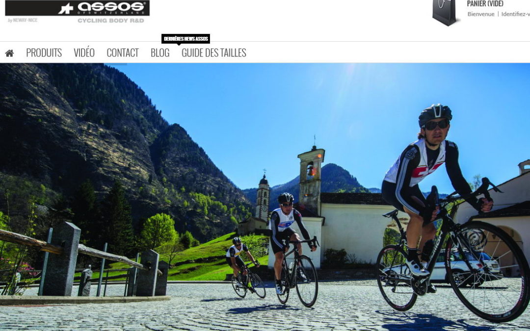
Task: Open the PRODUITS menu
Action: click(44, 52)
